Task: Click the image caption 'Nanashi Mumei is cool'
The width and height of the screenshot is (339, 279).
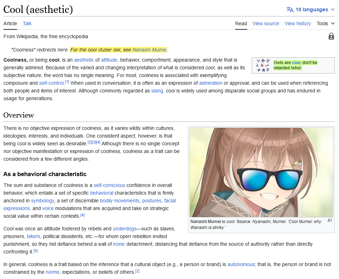Action: coord(213,222)
